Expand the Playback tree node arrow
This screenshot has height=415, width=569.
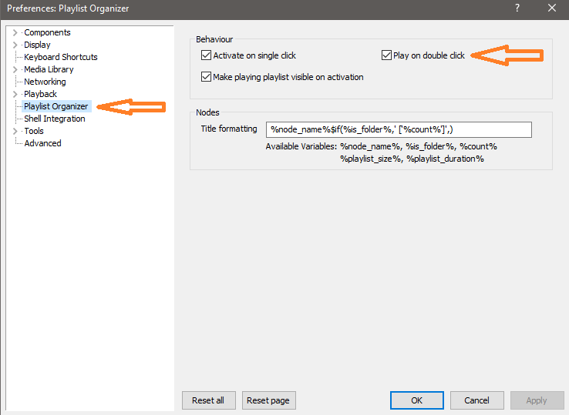(15, 94)
